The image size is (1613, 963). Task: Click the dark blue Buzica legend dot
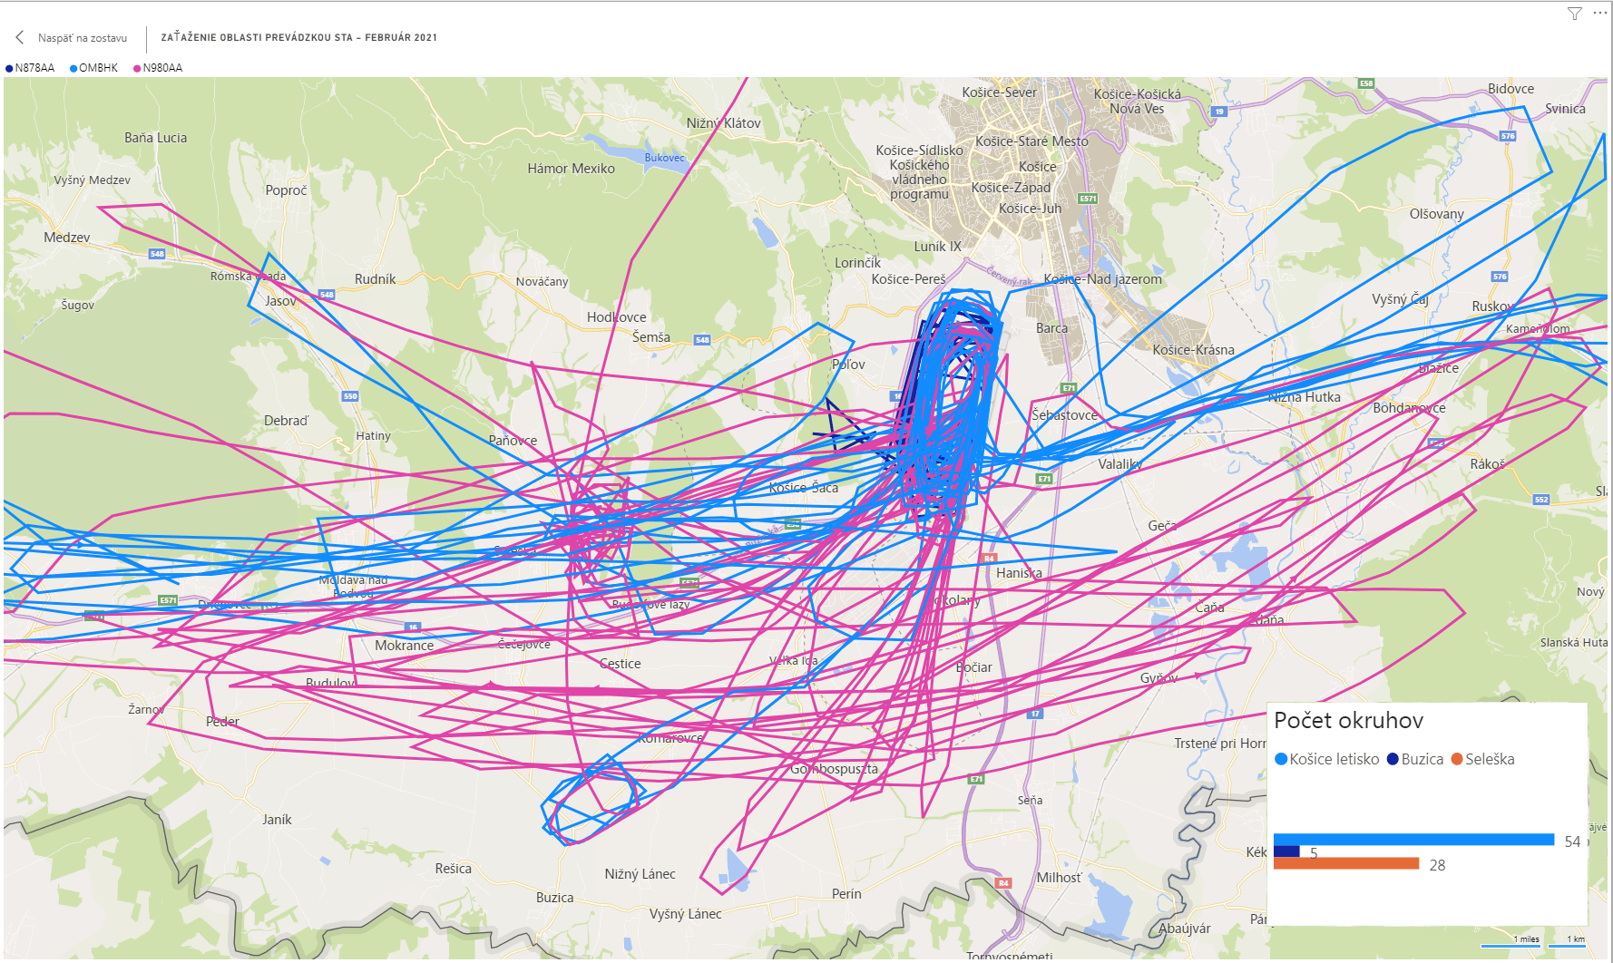(x=1393, y=759)
